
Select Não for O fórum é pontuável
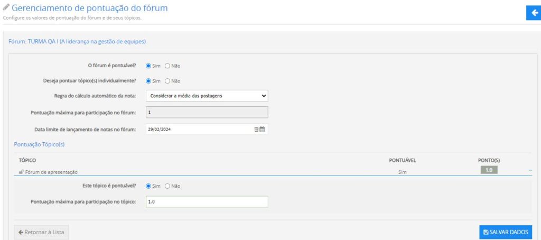click(x=167, y=66)
